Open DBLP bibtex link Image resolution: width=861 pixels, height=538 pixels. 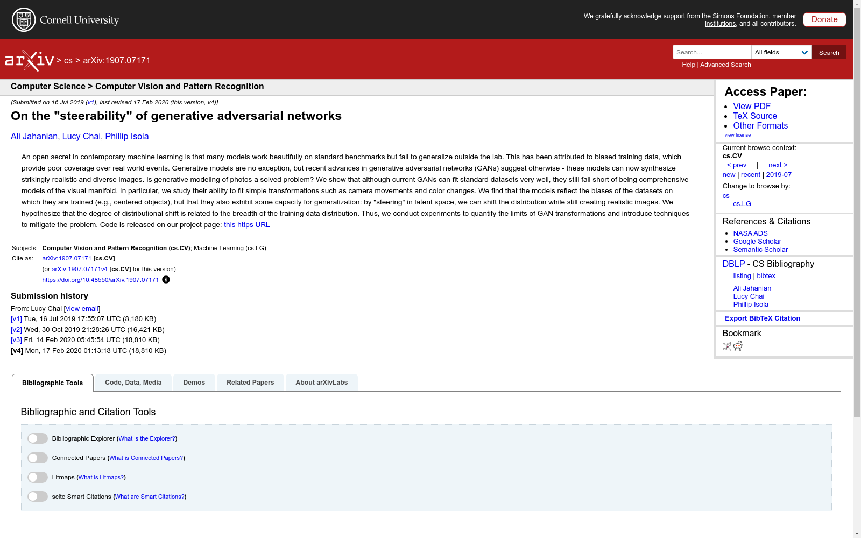coord(766,276)
